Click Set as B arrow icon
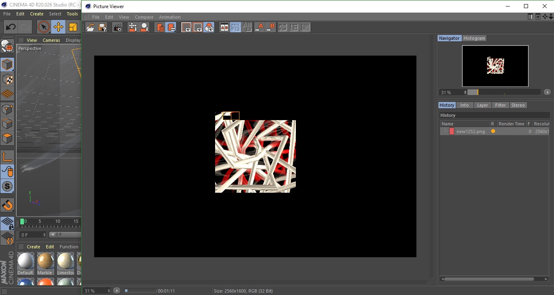The width and height of the screenshot is (554, 295). pyautogui.click(x=270, y=28)
